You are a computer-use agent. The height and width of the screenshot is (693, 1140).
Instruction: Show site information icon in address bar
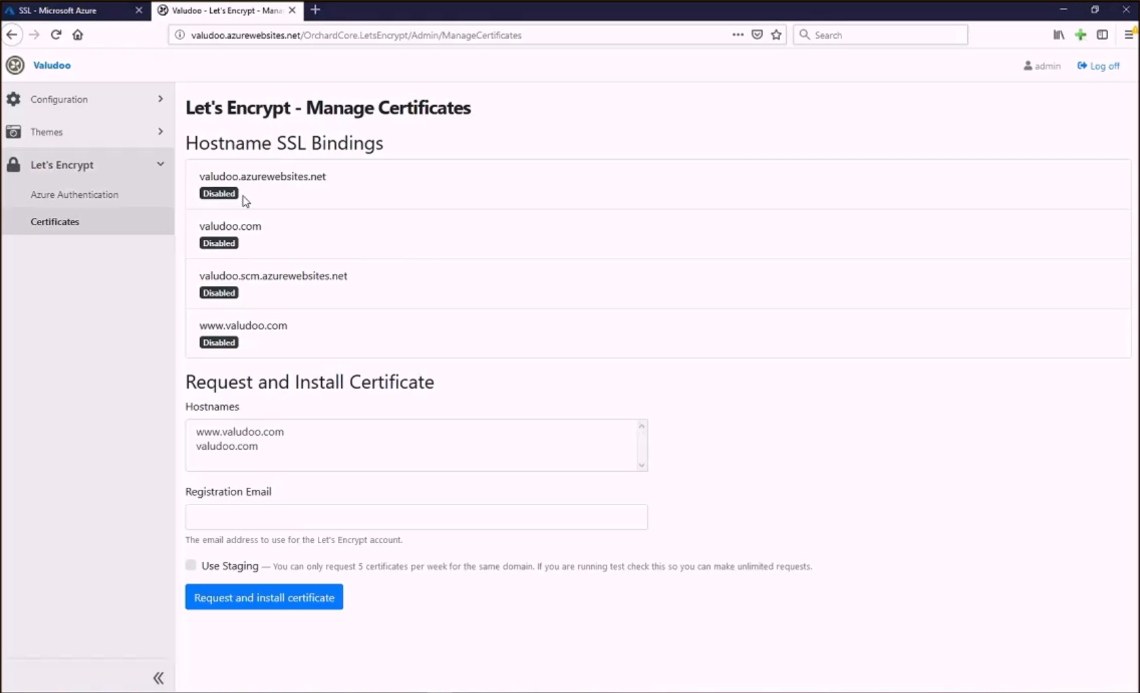tap(179, 35)
